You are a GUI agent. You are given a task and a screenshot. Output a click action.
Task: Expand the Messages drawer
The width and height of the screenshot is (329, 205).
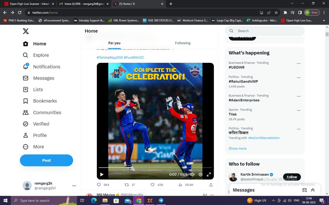point(313,190)
